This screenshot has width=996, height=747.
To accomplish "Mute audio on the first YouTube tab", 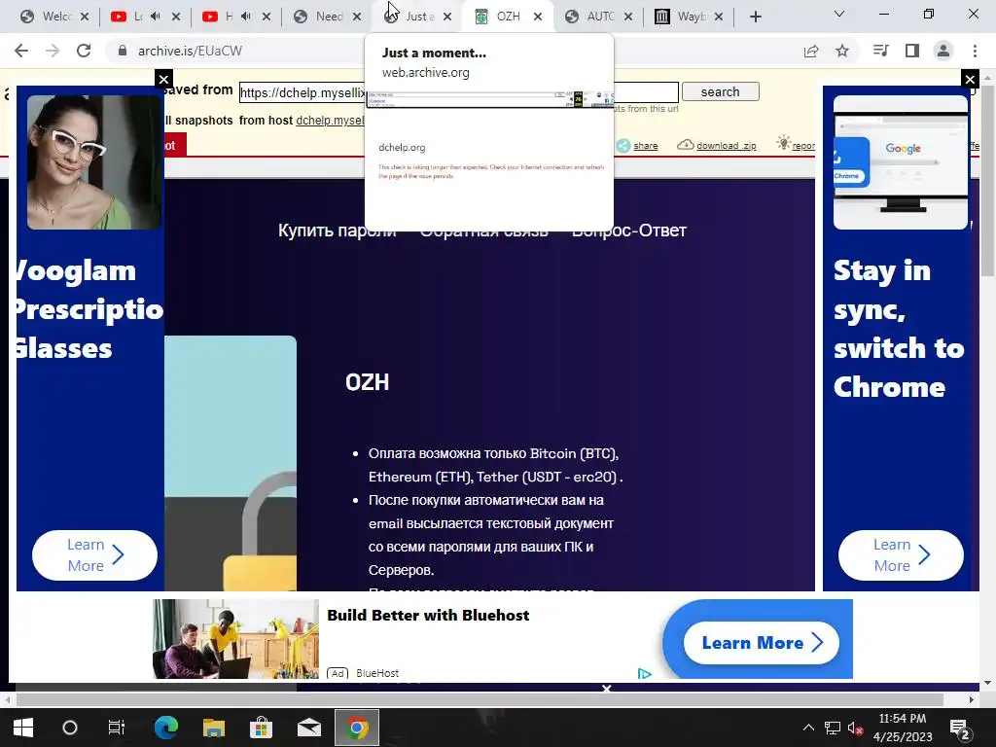I will pos(155,17).
